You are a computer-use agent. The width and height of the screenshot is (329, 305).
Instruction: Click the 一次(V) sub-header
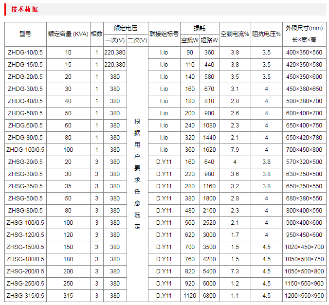(x=115, y=40)
